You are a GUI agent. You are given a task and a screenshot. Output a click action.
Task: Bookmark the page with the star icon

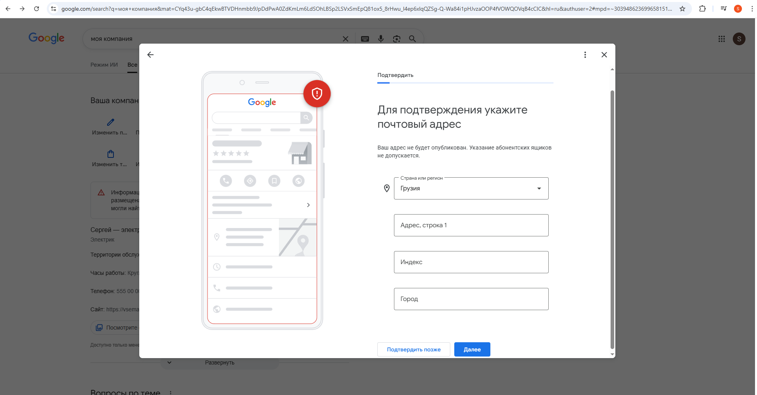coord(682,9)
